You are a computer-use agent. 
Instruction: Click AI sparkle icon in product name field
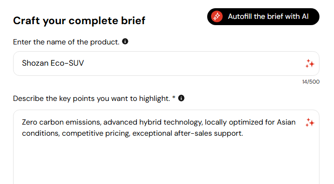pyautogui.click(x=310, y=64)
